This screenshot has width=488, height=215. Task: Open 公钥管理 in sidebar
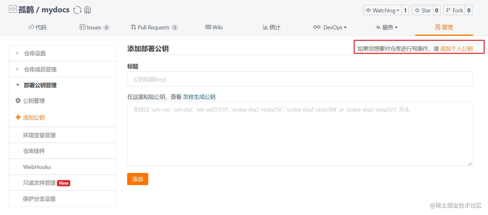[x=34, y=101]
